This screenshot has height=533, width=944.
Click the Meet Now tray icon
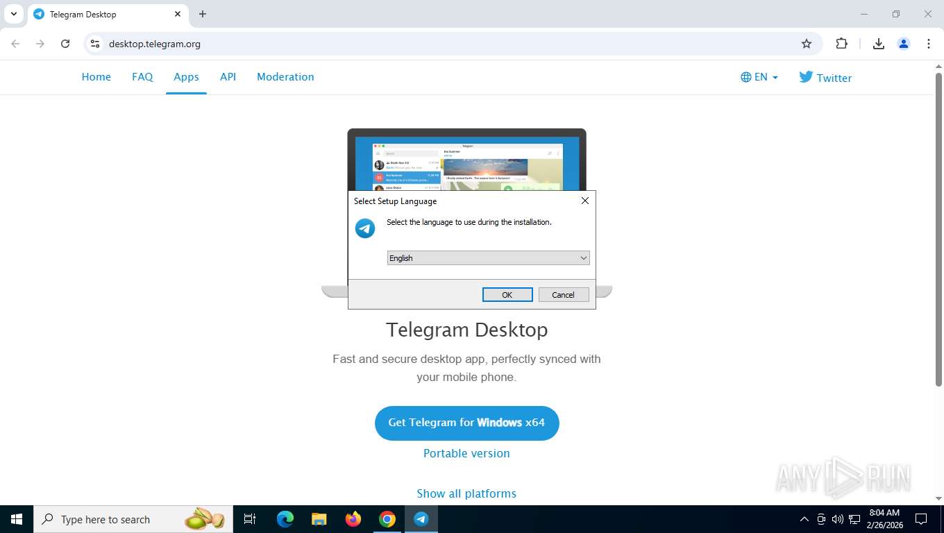821,519
